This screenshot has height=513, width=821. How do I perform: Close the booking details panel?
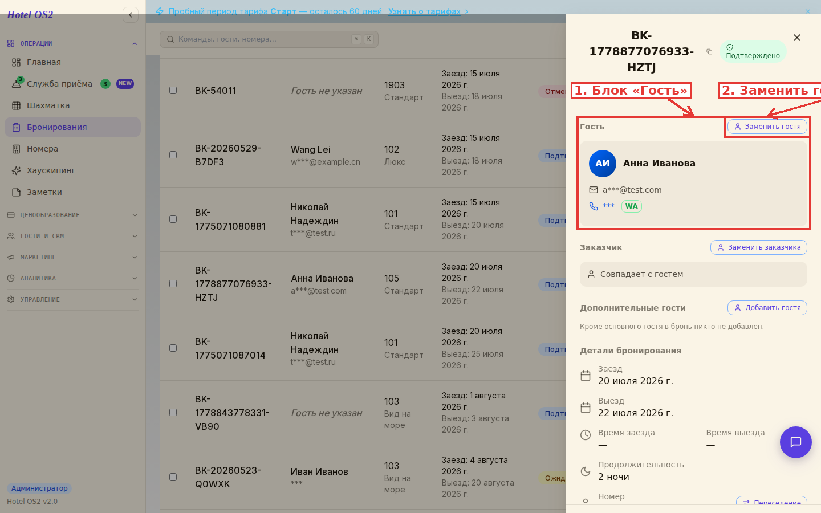pyautogui.click(x=797, y=38)
